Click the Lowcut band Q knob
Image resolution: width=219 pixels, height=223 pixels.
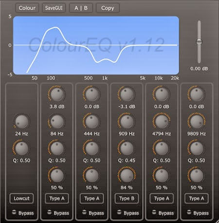pos(21,149)
